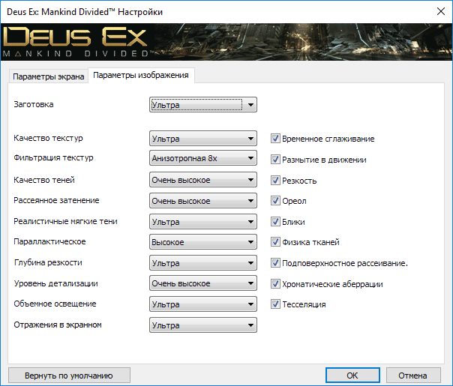Click the Качество текстур label

[48, 138]
